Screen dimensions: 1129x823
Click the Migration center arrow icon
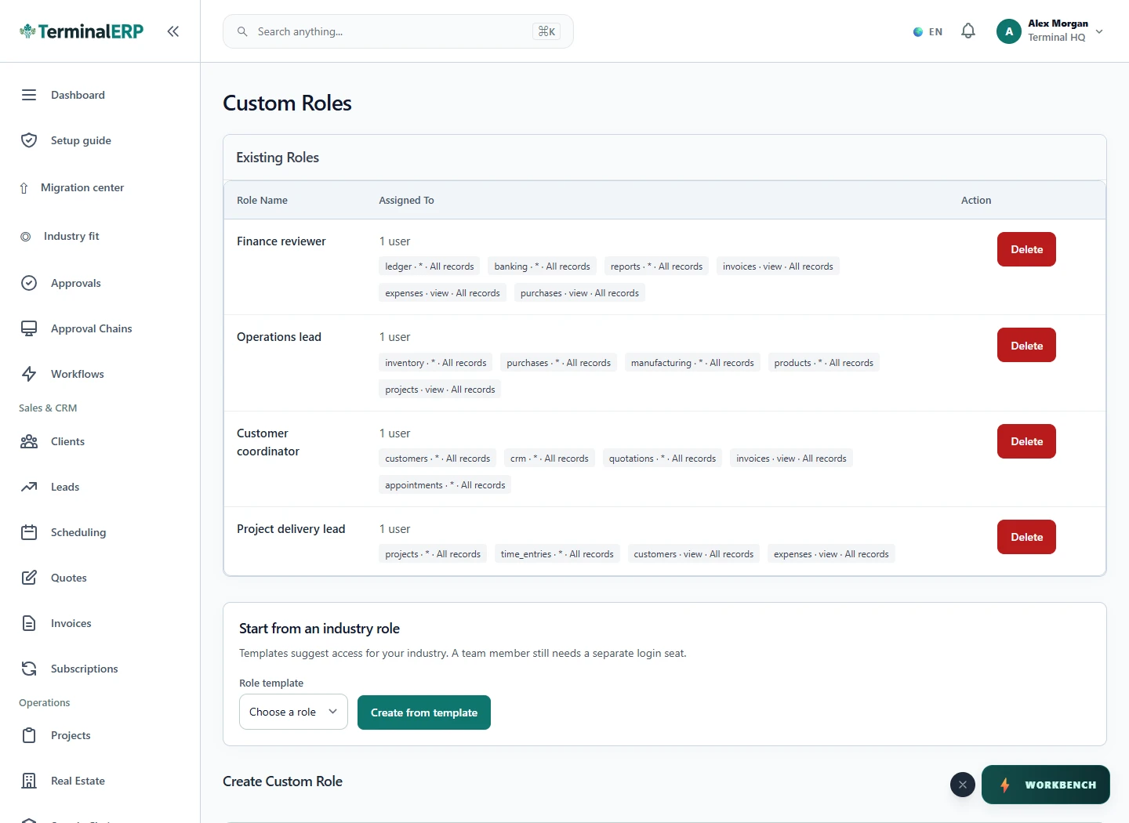click(x=24, y=188)
